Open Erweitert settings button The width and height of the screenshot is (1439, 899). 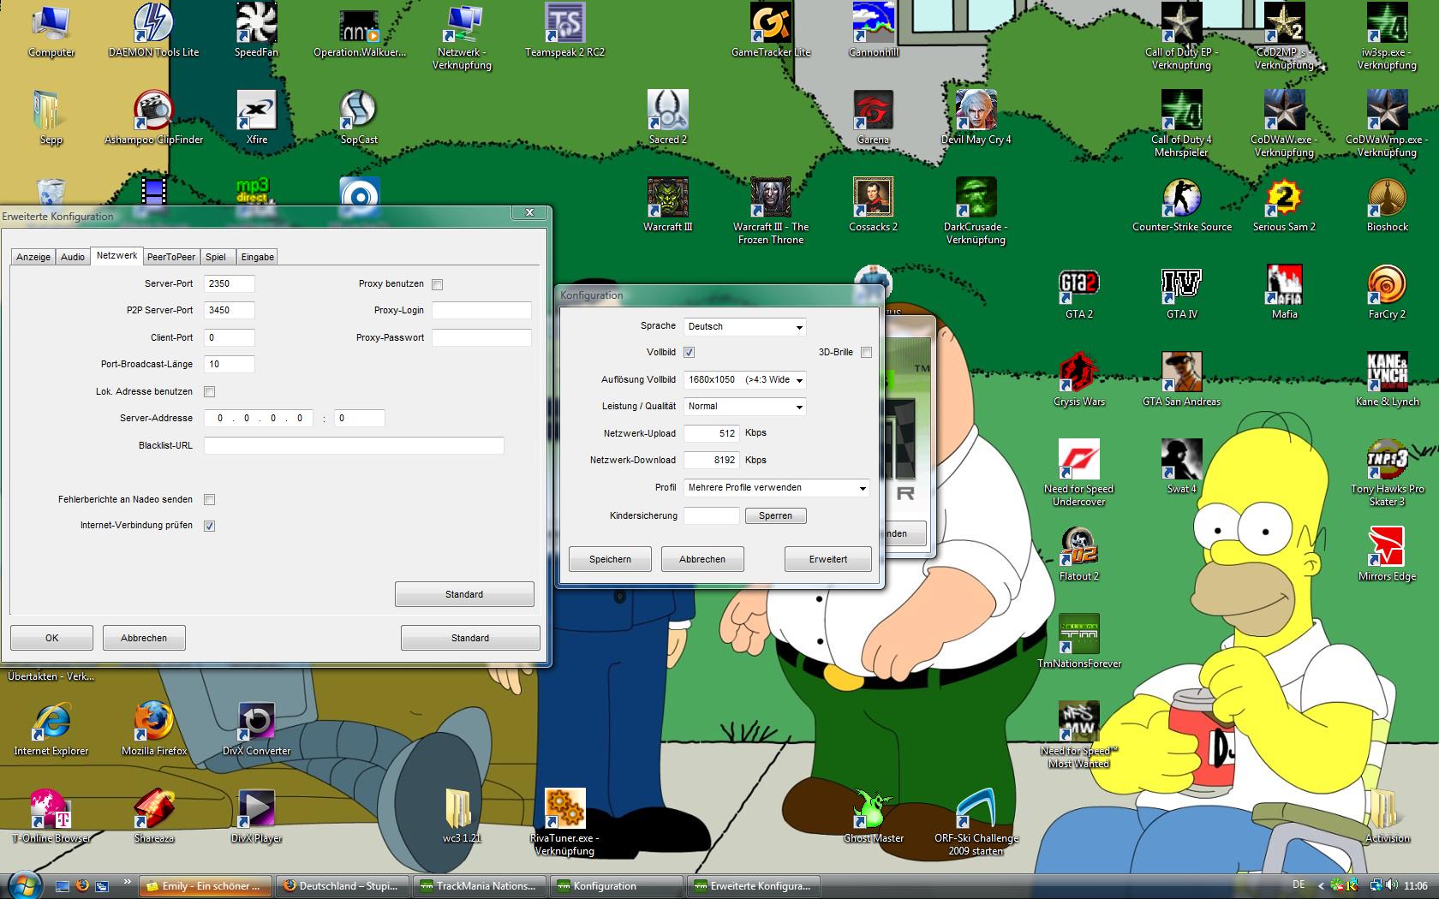click(828, 559)
